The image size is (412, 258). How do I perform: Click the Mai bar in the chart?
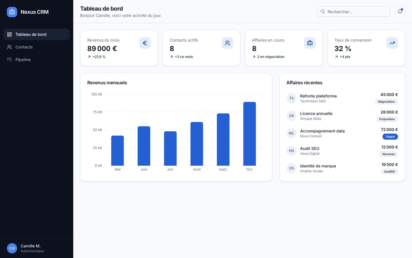click(118, 150)
